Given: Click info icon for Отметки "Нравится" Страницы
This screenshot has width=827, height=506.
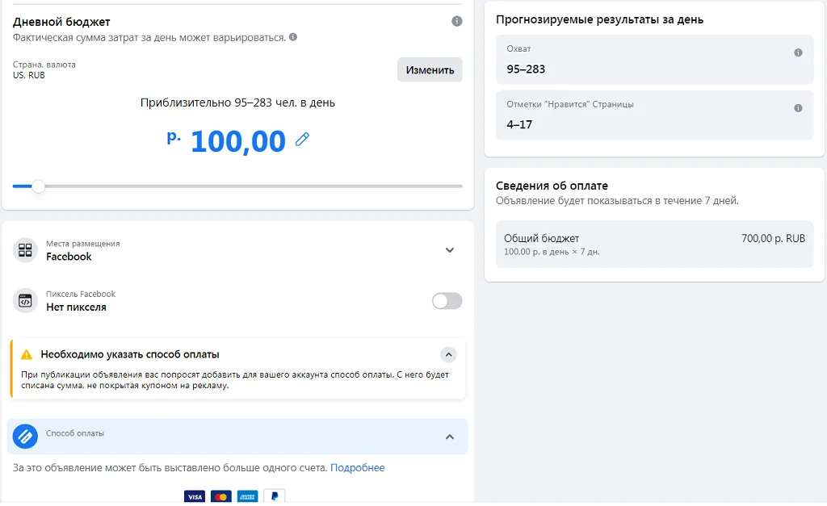Looking at the screenshot, I should 798,108.
